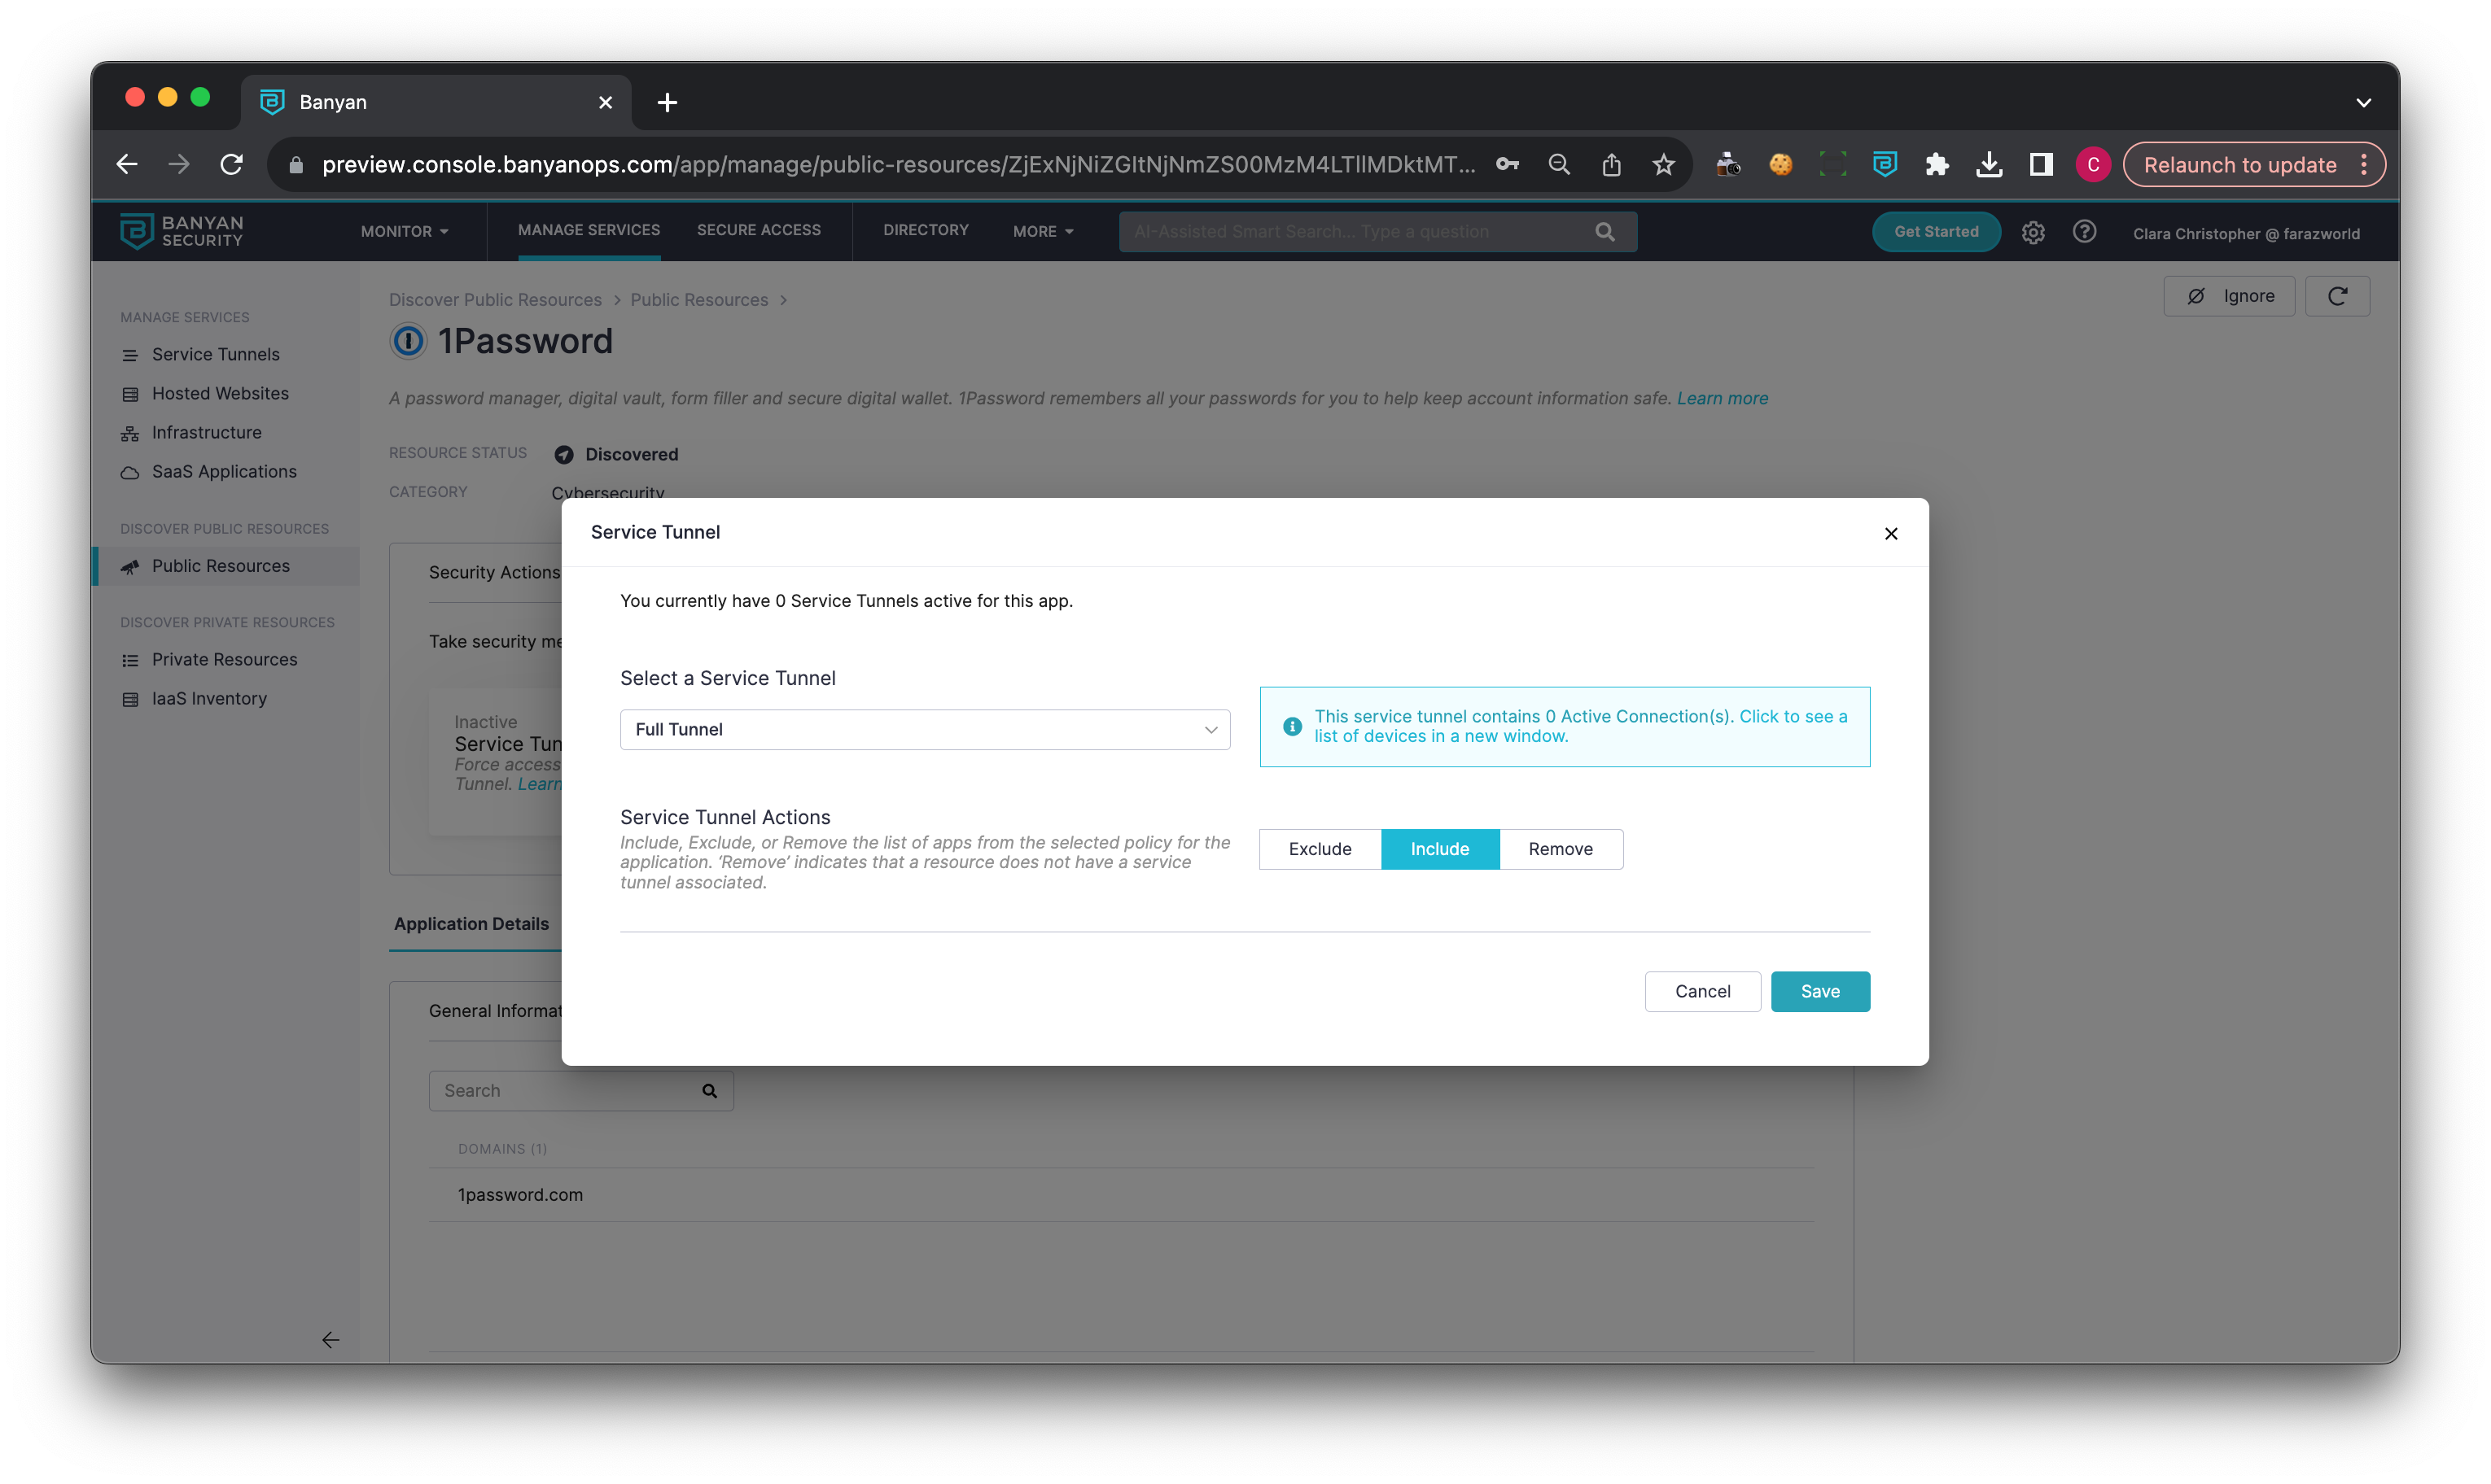This screenshot has width=2491, height=1484.
Task: Open the Full Tunnel dropdown
Action: (x=925, y=730)
